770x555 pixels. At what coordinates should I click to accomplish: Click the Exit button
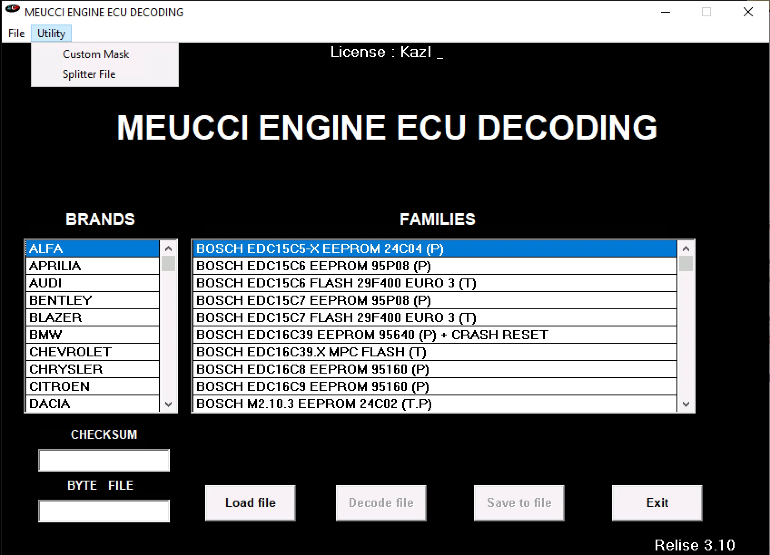click(x=657, y=503)
